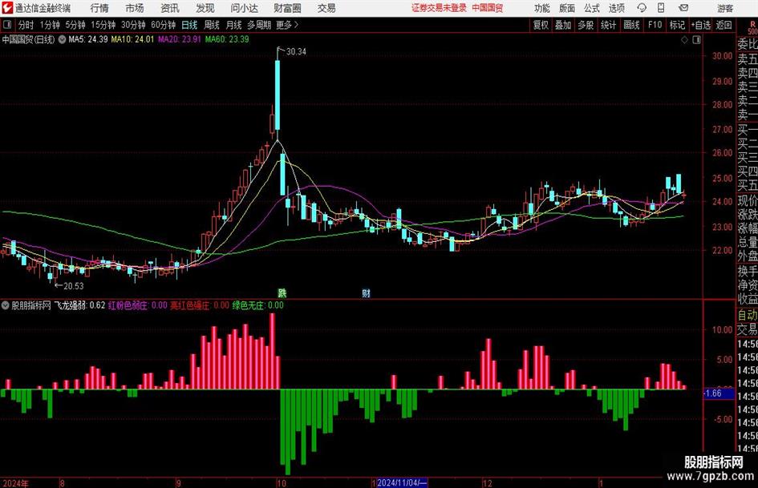The image size is (758, 488).
Task: Click the R 500 indicator badge
Action: tap(752, 27)
